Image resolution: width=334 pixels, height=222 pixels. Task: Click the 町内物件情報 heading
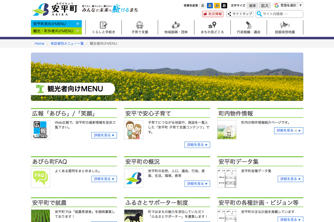pos(236,113)
